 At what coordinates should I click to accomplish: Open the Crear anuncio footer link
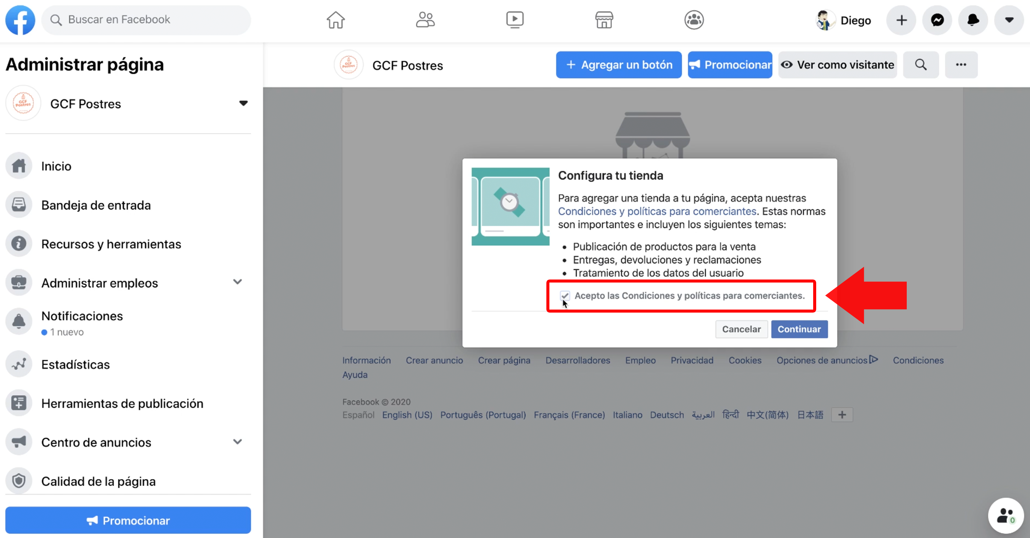pos(434,360)
